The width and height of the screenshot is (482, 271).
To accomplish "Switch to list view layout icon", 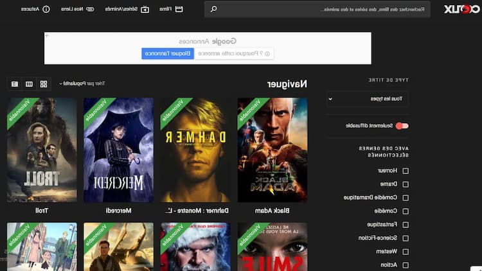I will [x=14, y=84].
